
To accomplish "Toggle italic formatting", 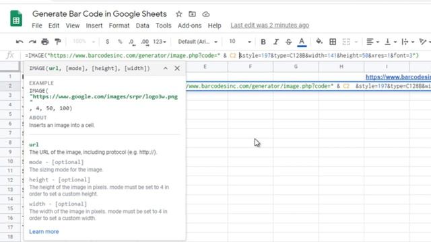I will 275,42.
